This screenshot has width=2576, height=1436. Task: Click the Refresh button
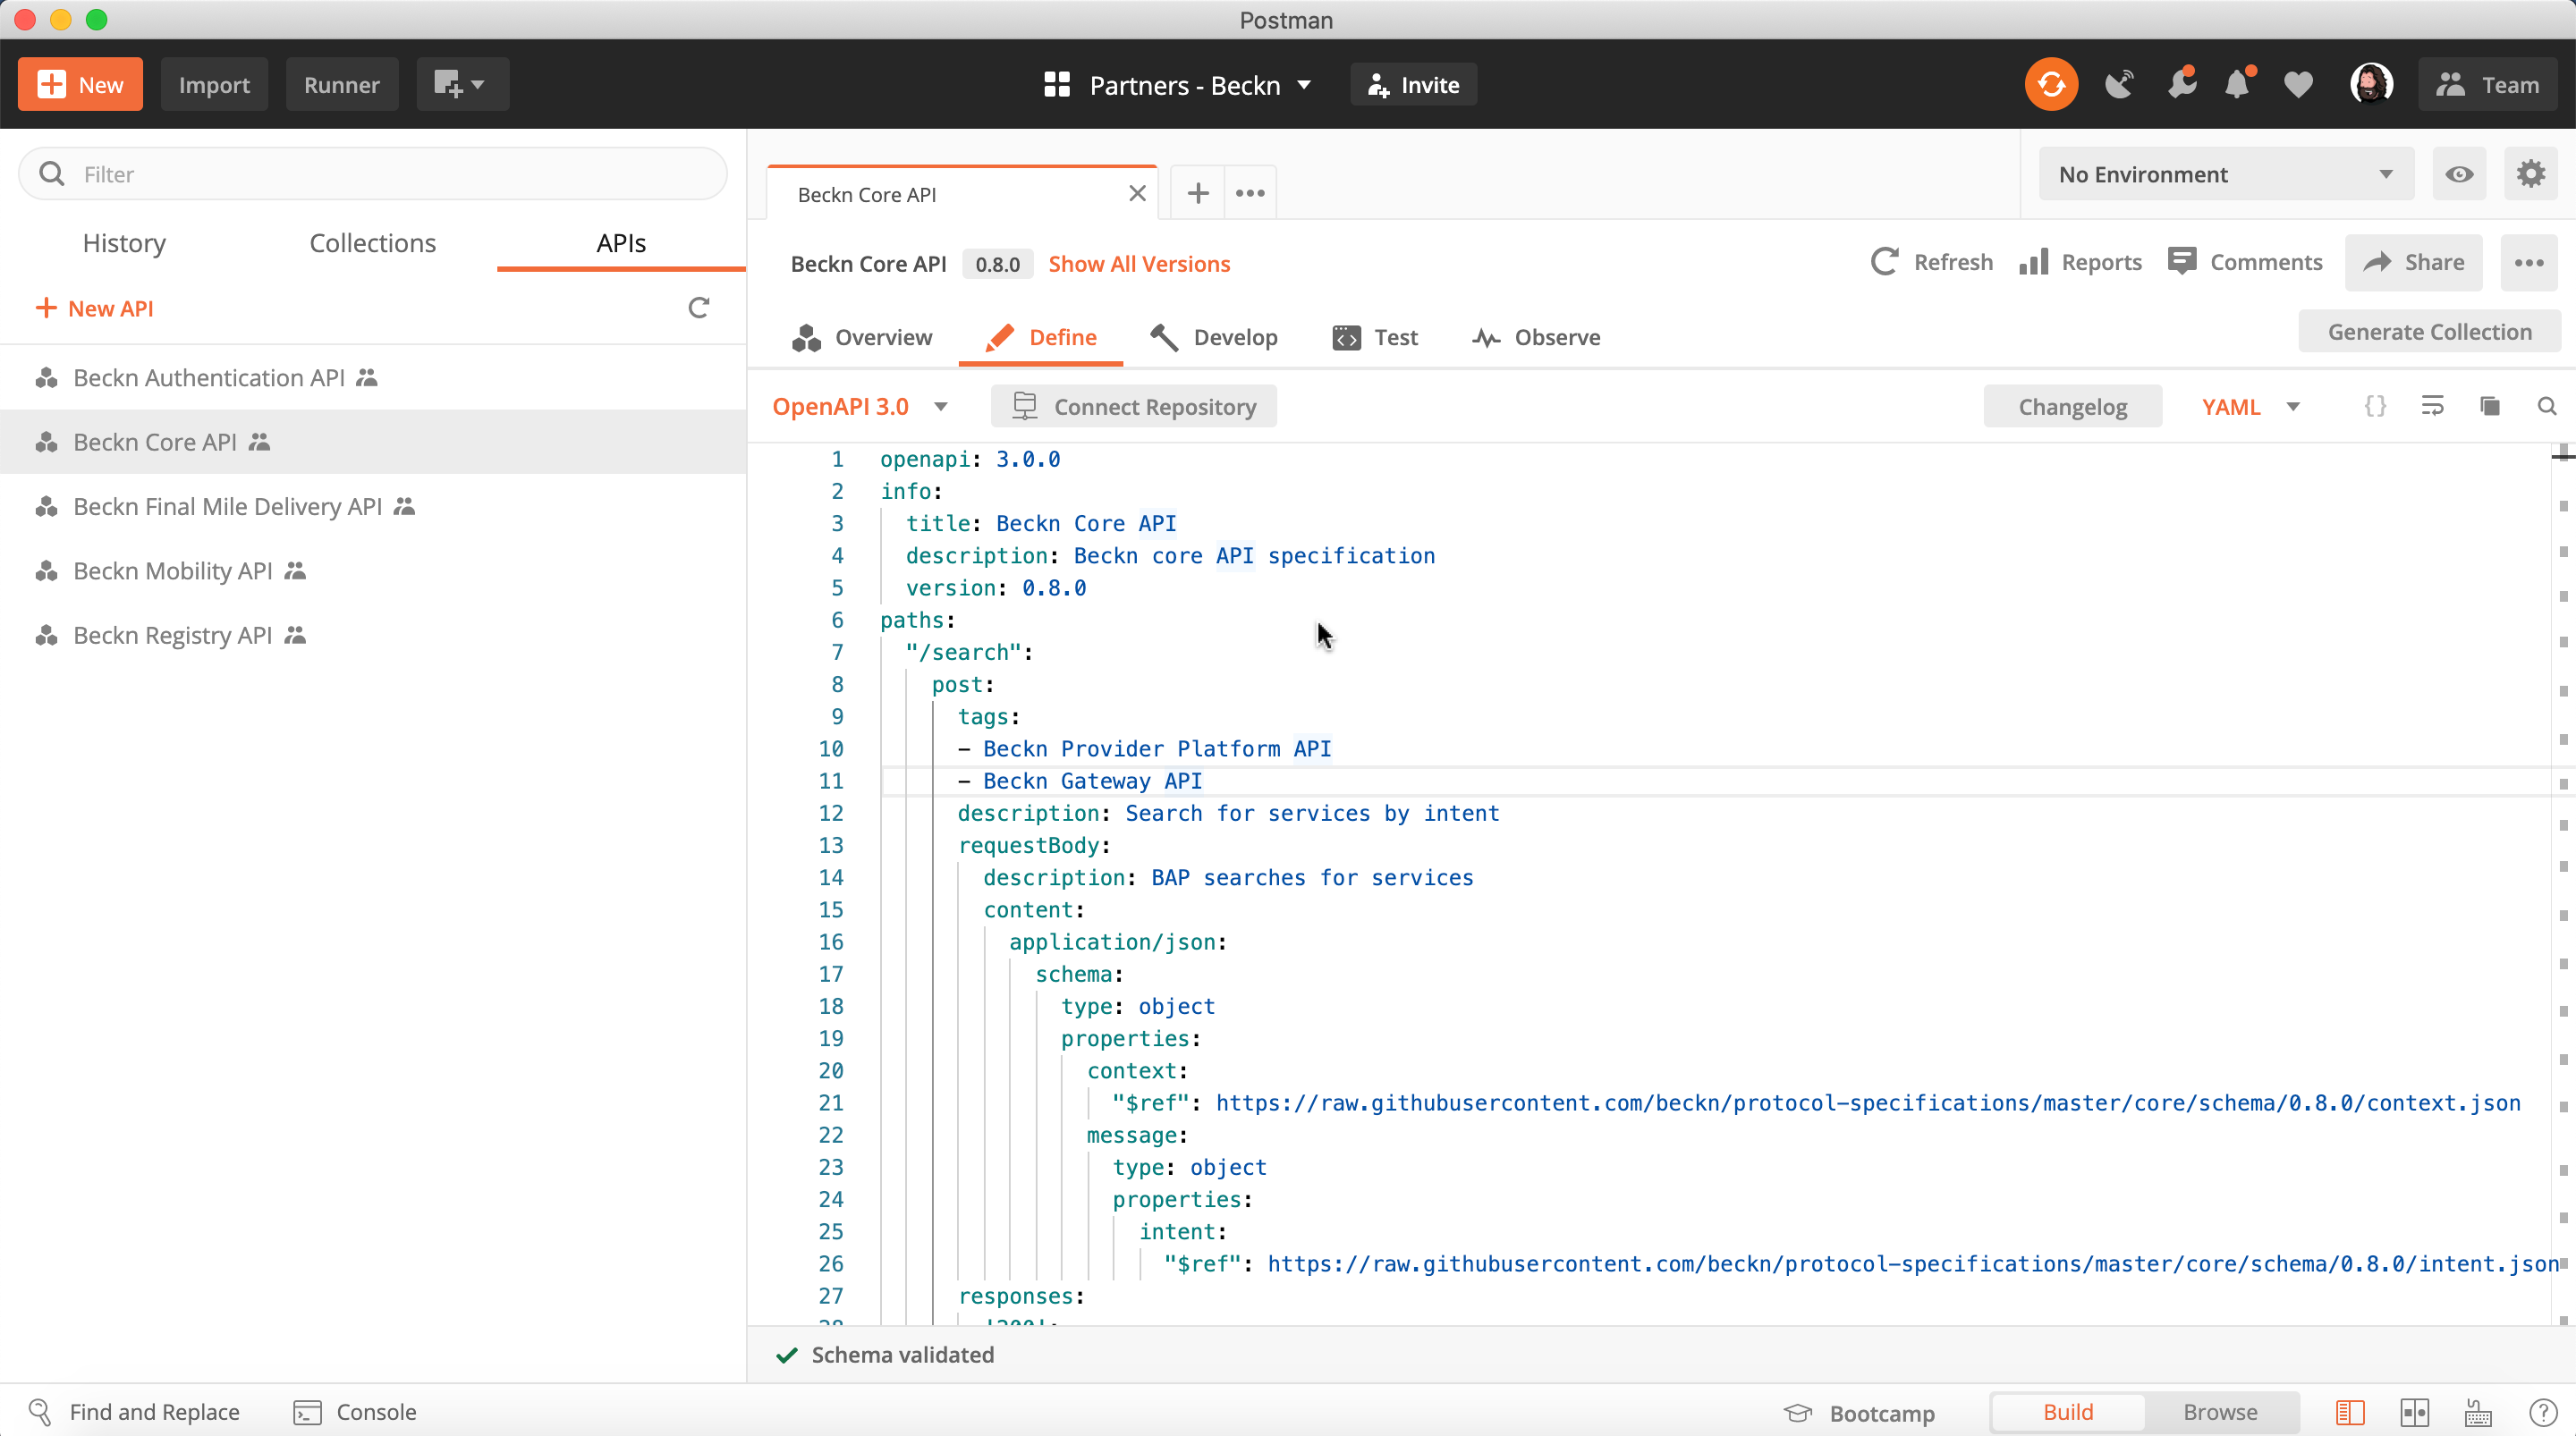(1932, 262)
